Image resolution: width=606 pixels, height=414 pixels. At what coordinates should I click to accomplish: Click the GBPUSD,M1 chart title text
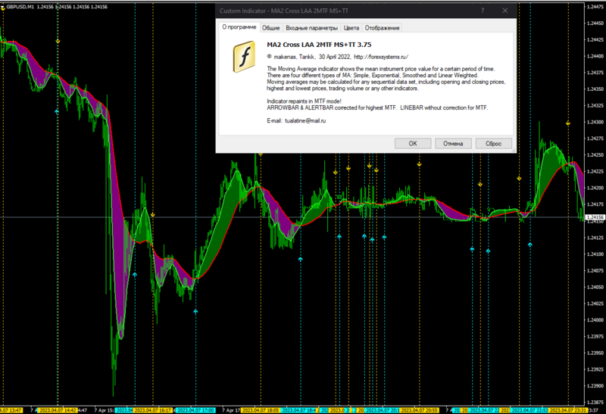tap(20, 7)
